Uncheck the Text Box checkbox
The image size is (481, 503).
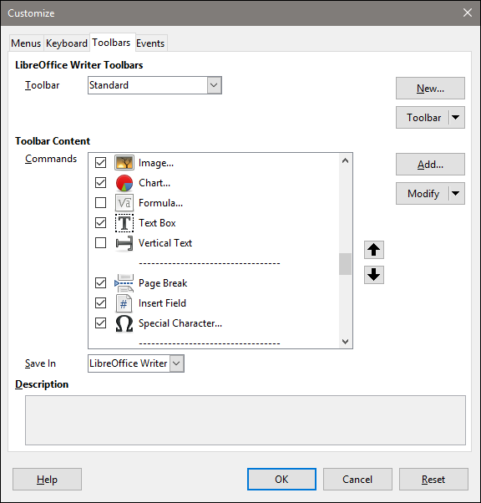pyautogui.click(x=101, y=222)
